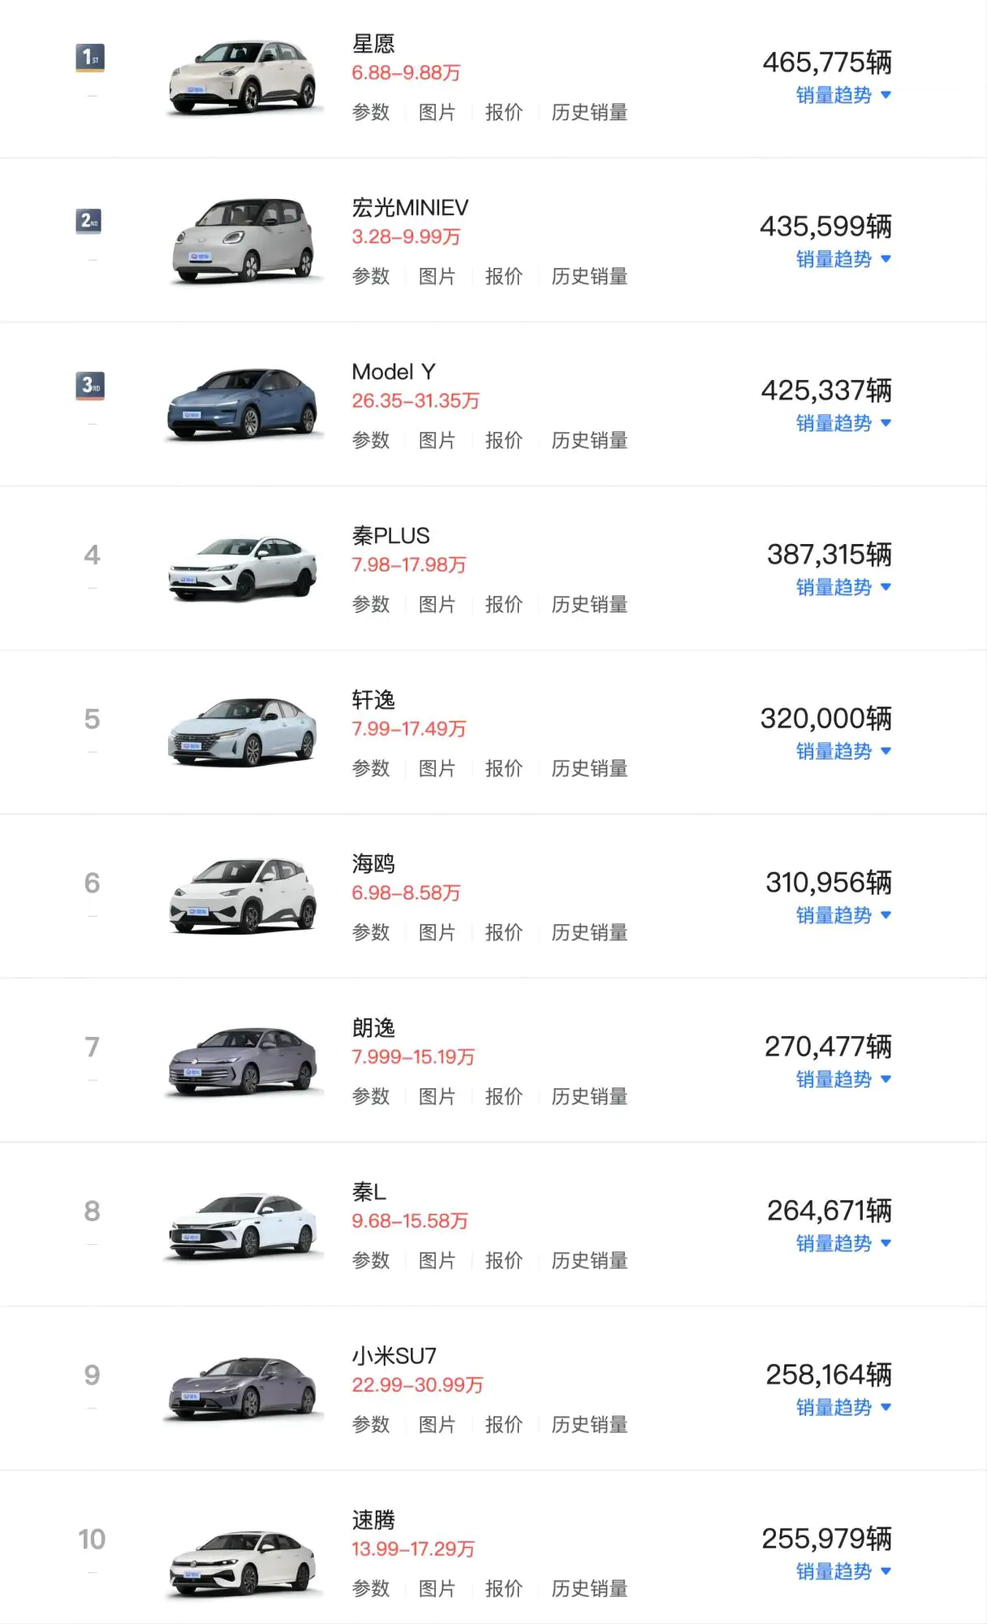Open the 星愿 car thumbnail
This screenshot has width=987, height=1624.
pyautogui.click(x=242, y=77)
